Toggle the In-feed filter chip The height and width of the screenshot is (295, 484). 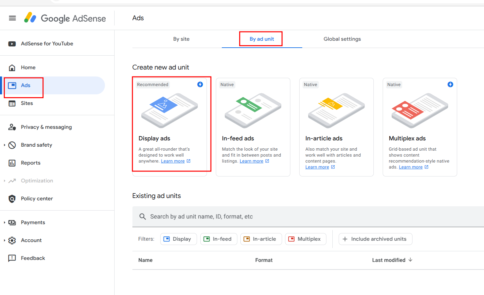point(219,239)
